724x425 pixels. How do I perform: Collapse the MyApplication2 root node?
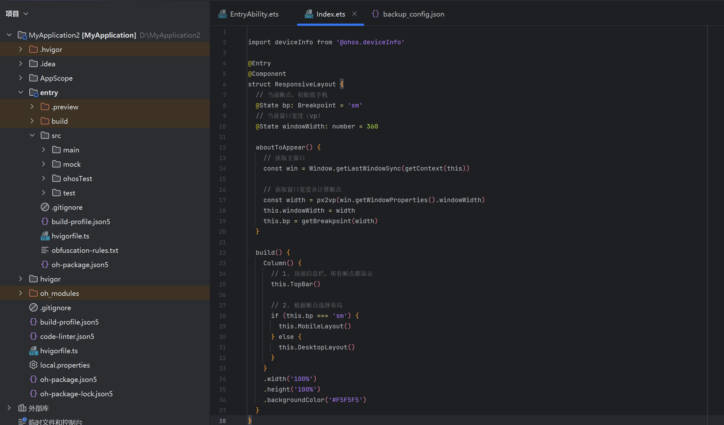tap(9, 35)
